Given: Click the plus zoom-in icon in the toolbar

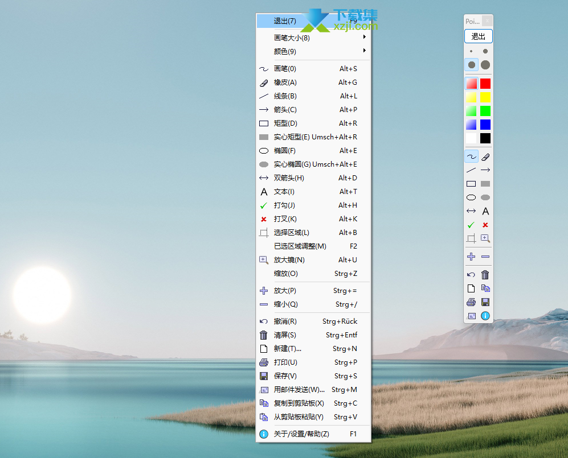Looking at the screenshot, I should [x=471, y=257].
